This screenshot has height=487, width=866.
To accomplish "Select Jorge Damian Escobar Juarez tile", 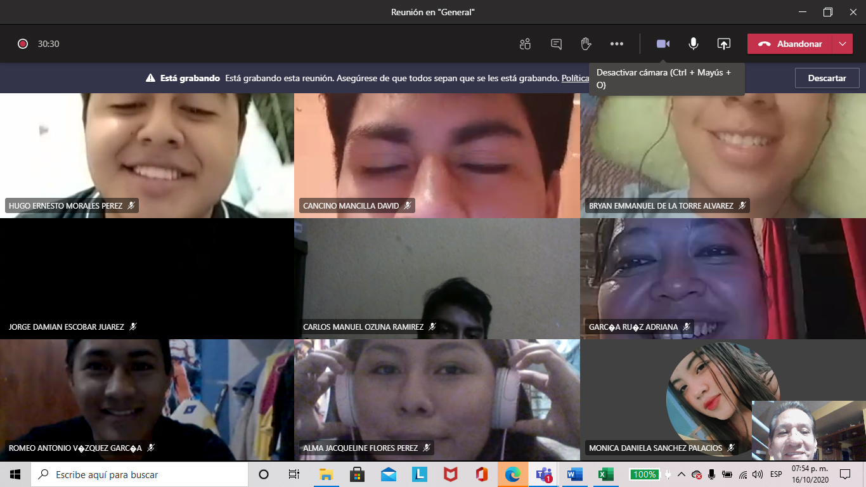I will tap(147, 278).
